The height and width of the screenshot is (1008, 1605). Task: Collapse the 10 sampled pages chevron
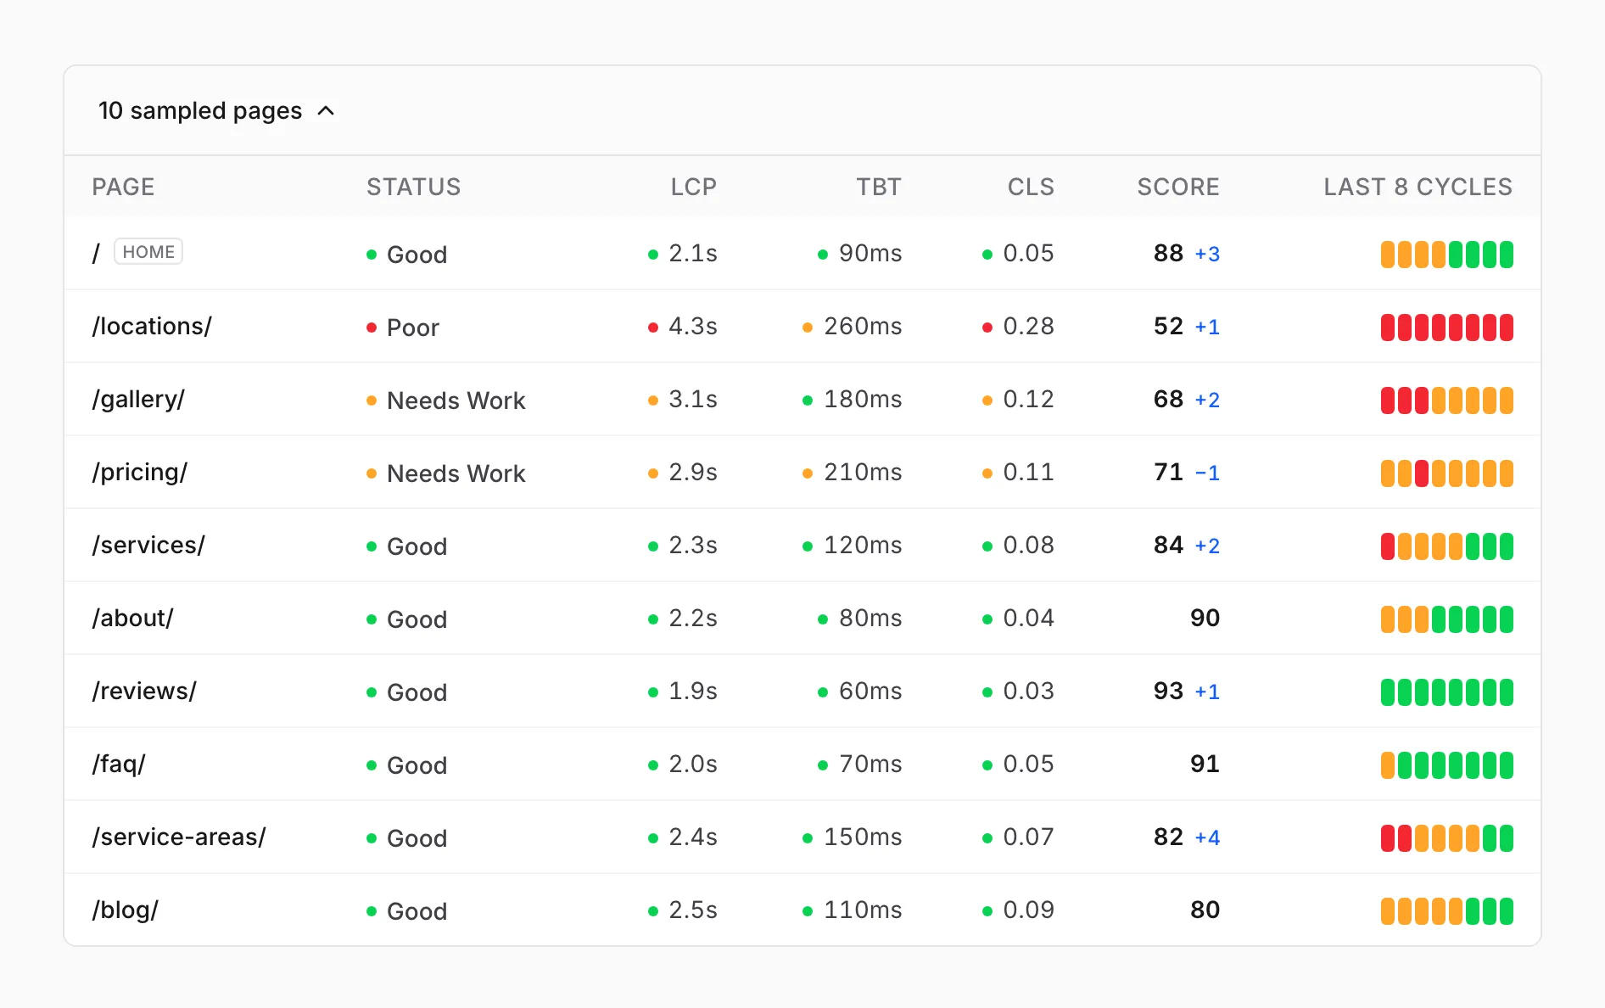[x=326, y=111]
